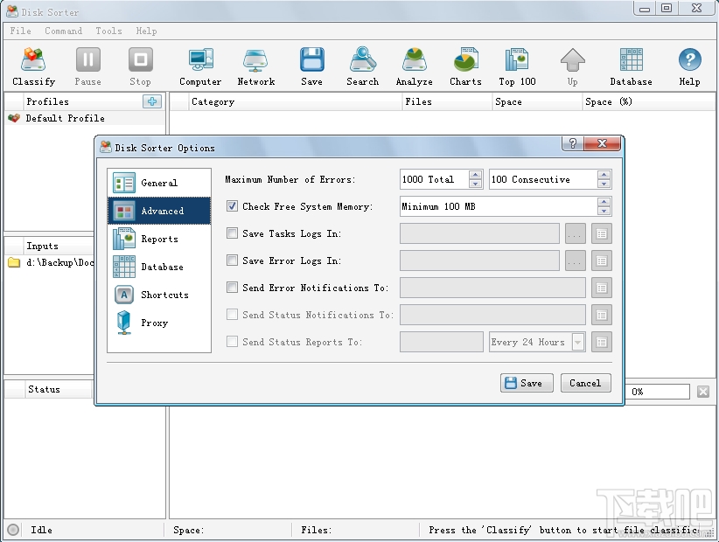The width and height of the screenshot is (719, 542).
Task: Open the Help menu
Action: tap(146, 31)
